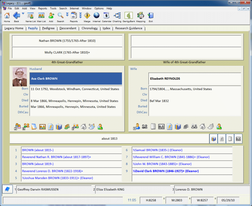Go to father Nathan BROWN
Viewport: 252px width, 206px height.
(67, 41)
